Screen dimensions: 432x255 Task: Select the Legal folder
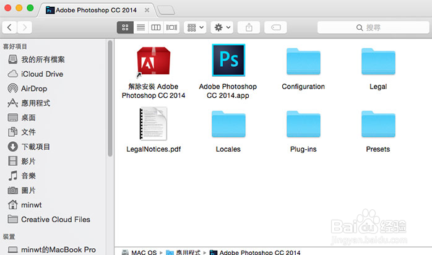coord(378,61)
